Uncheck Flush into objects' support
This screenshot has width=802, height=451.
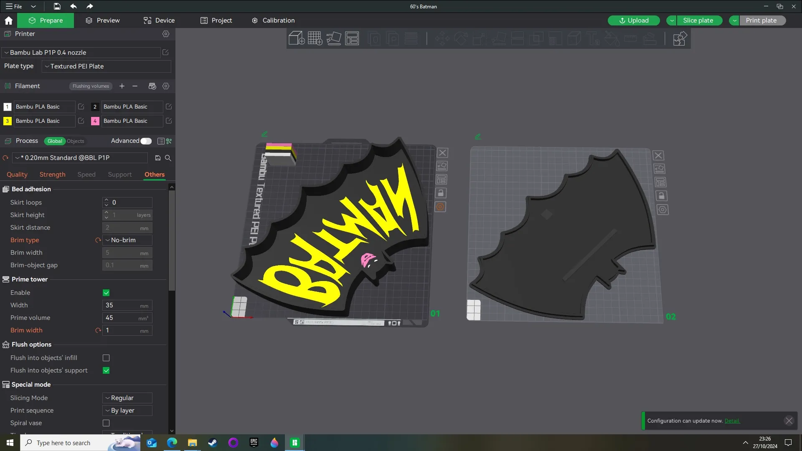click(106, 370)
